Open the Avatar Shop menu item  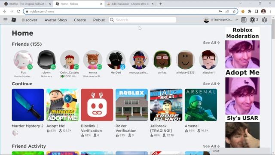pos(55,20)
